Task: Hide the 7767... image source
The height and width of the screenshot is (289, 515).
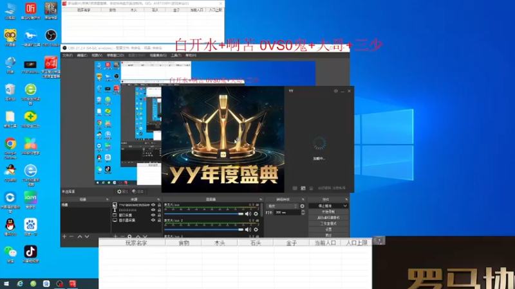Action: click(153, 205)
